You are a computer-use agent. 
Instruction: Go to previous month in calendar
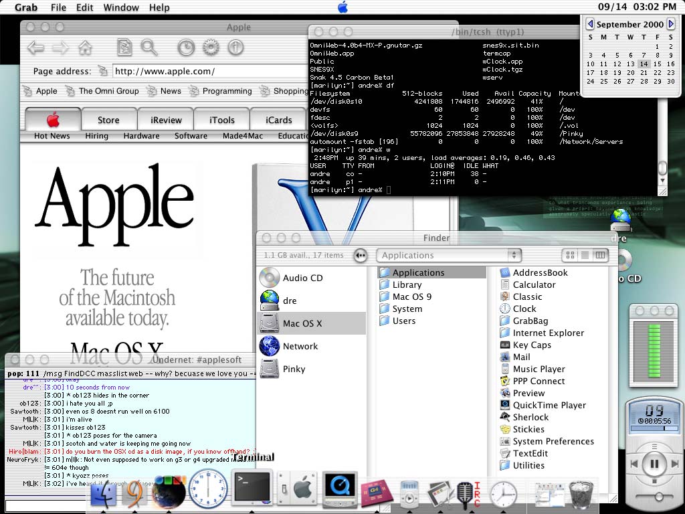590,24
